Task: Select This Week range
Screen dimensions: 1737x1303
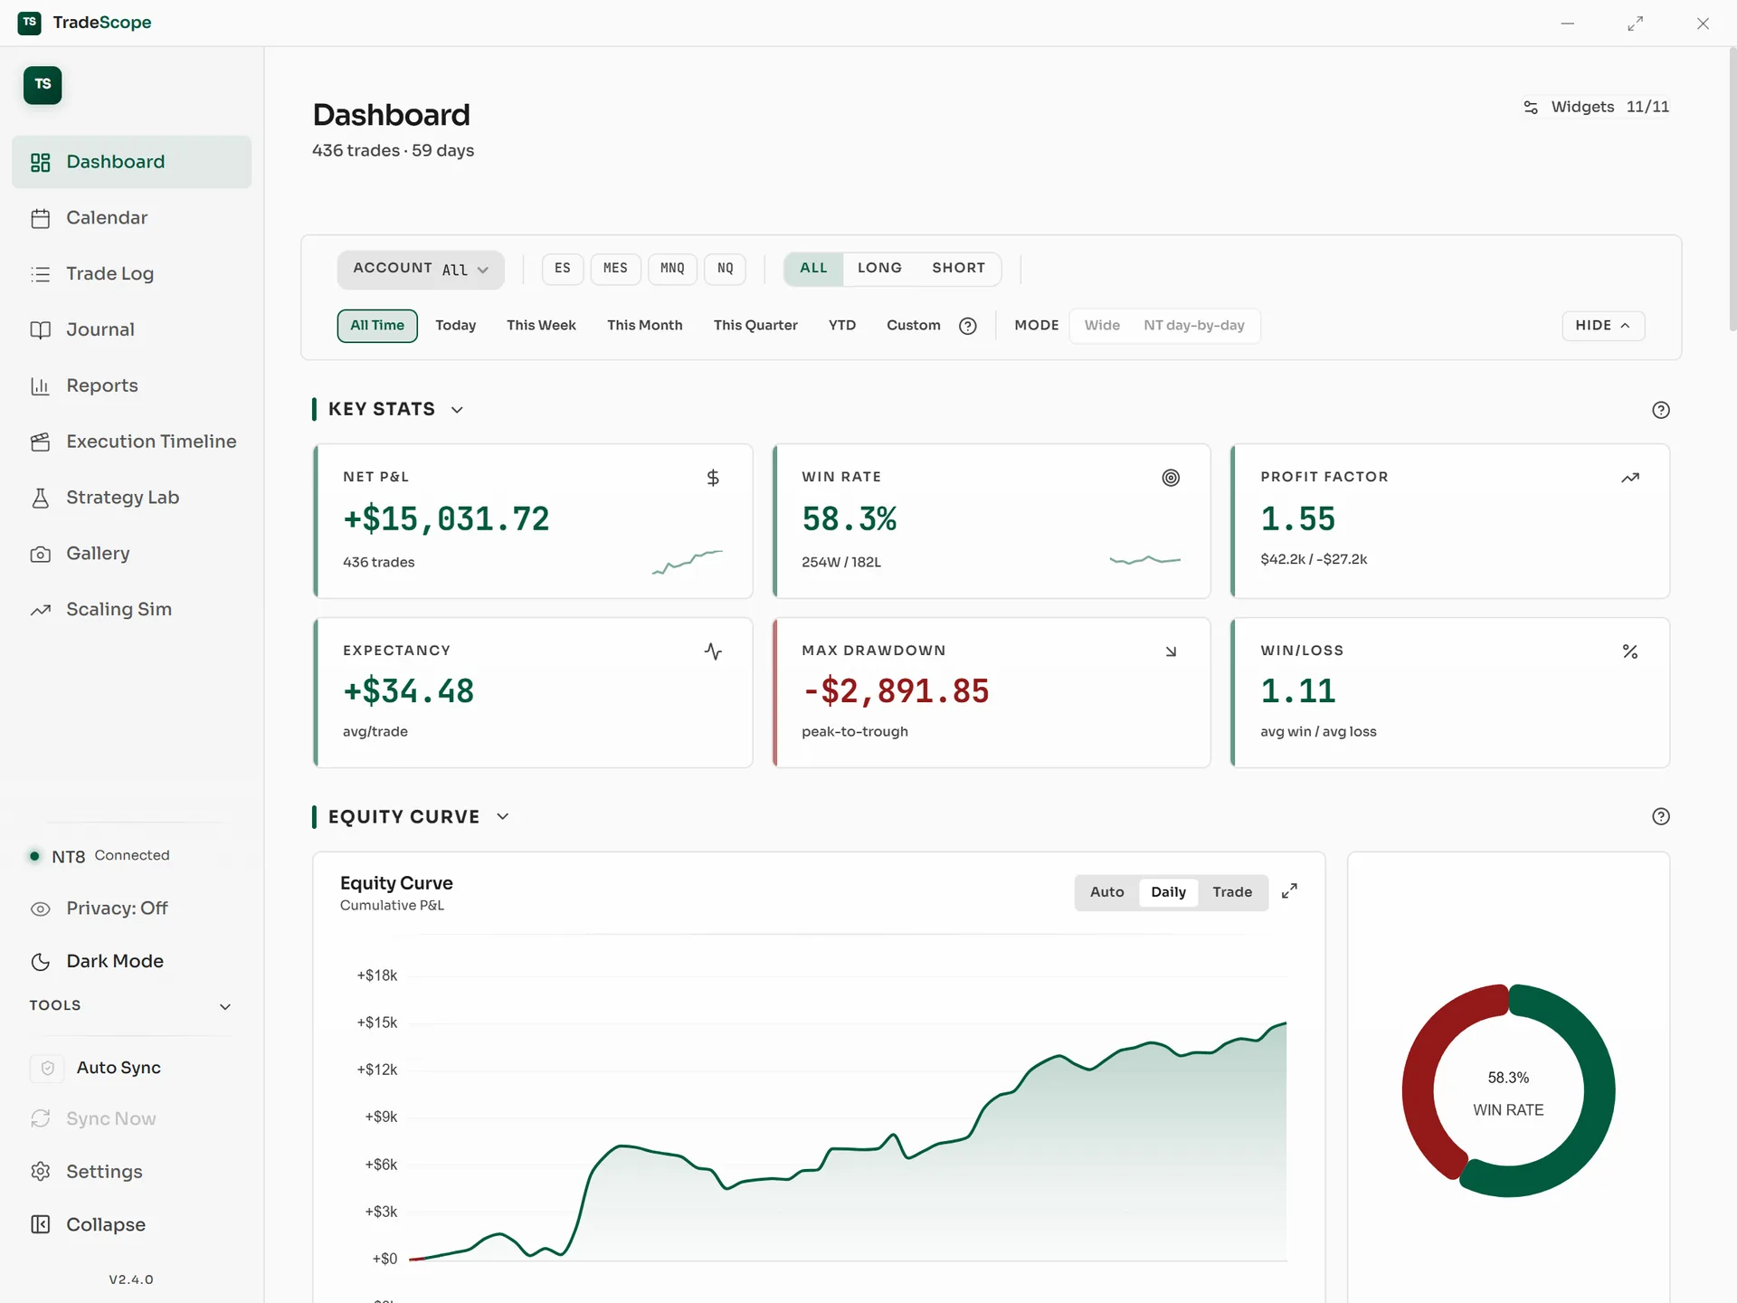Action: point(541,326)
